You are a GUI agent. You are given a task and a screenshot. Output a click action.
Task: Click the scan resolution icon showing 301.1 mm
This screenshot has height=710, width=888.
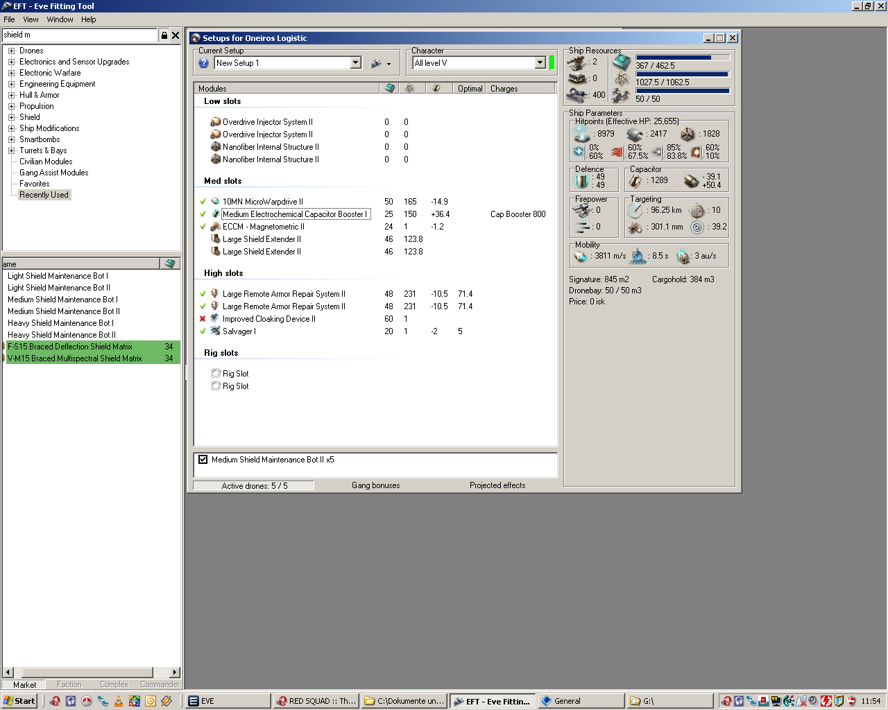[635, 227]
